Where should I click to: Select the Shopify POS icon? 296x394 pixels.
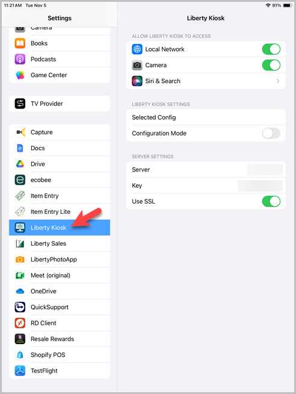click(x=20, y=355)
